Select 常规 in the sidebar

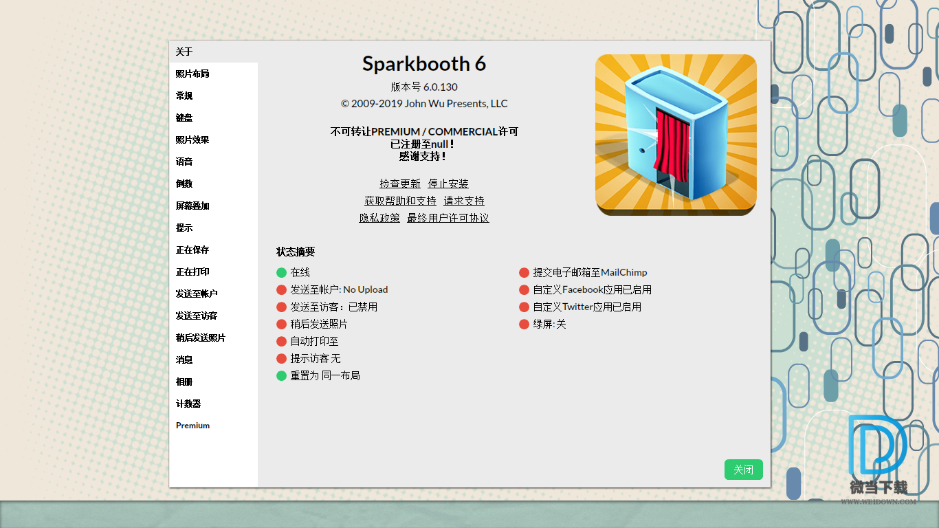tap(213, 96)
